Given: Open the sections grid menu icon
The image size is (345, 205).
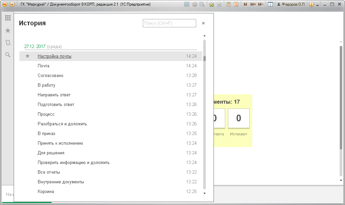Looking at the screenshot, I should 8,18.
